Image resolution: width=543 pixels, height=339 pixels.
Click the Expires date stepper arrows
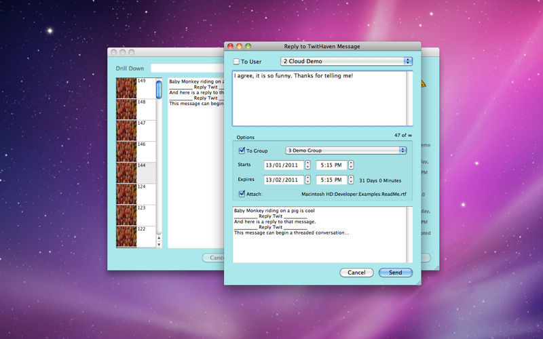coord(307,180)
